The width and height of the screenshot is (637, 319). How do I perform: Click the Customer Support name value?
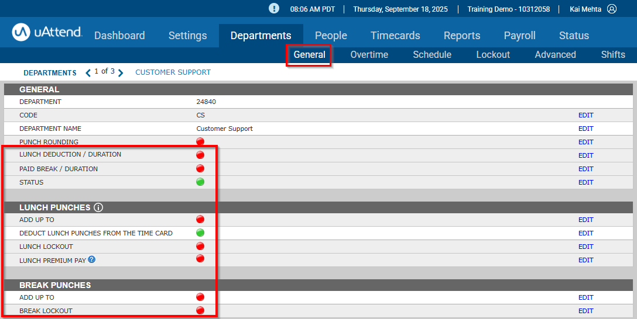225,129
